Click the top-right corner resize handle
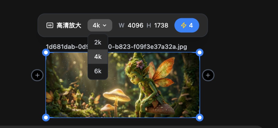This screenshot has height=128, width=278. [x=200, y=52]
